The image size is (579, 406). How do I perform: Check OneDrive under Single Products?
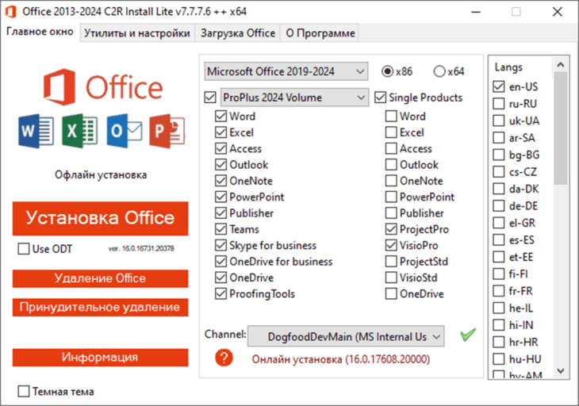coord(391,294)
